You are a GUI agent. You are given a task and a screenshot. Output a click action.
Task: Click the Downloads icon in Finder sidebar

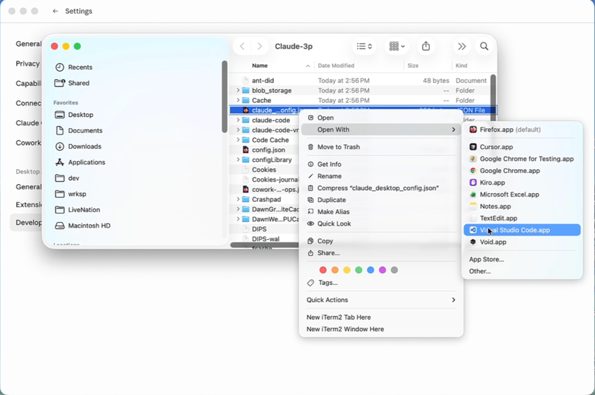point(59,146)
